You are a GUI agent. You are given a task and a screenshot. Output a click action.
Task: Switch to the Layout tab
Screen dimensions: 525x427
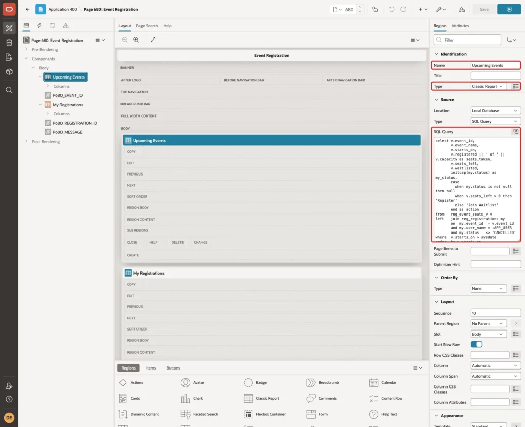point(125,26)
